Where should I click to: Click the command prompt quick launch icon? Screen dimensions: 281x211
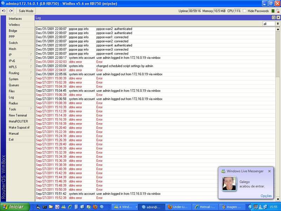(x=45, y=207)
